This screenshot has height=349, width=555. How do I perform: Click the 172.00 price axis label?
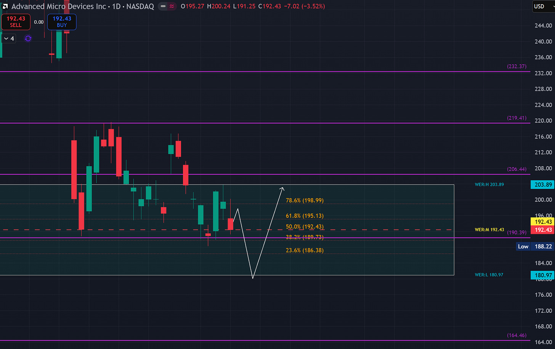click(543, 310)
